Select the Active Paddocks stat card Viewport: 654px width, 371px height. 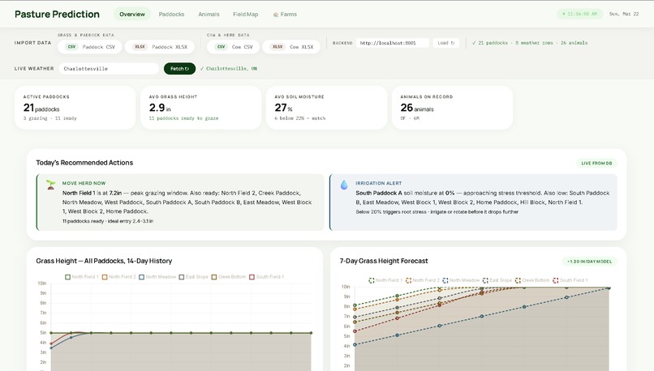tap(75, 108)
